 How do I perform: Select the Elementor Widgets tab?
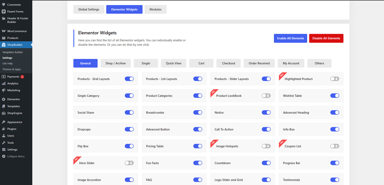click(x=124, y=9)
